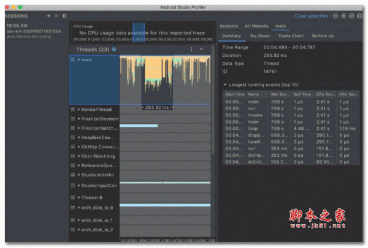368x248 pixels.
Task: Click drag handle of main thread
Action: click(73, 59)
